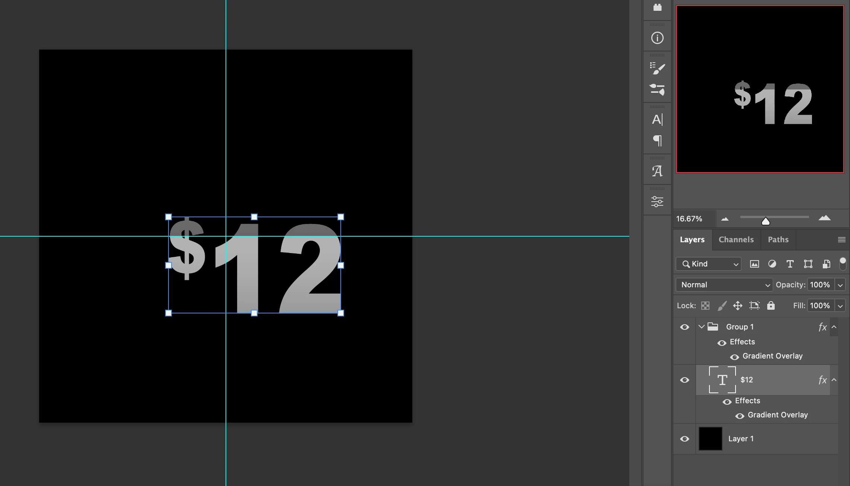The image size is (850, 486).
Task: Switch to the Paths tab
Action: click(778, 240)
